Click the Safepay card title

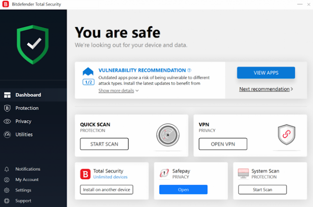tap(181, 171)
